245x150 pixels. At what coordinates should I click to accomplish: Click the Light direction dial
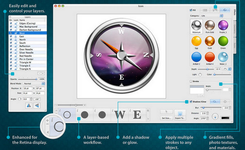pos(200,75)
